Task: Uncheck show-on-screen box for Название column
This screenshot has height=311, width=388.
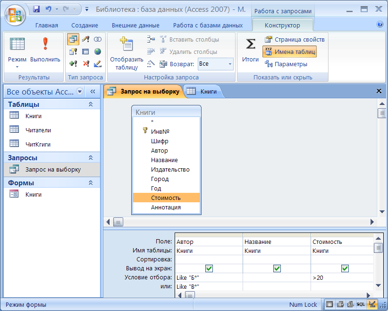Action: click(x=277, y=268)
